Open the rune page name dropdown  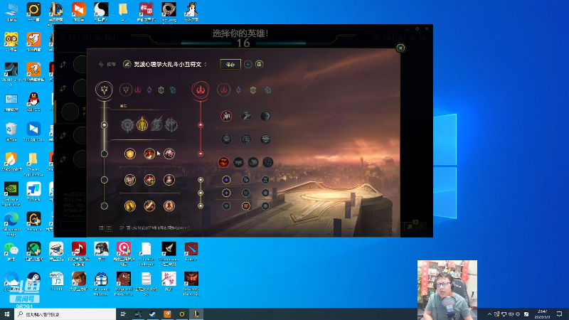pyautogui.click(x=206, y=64)
